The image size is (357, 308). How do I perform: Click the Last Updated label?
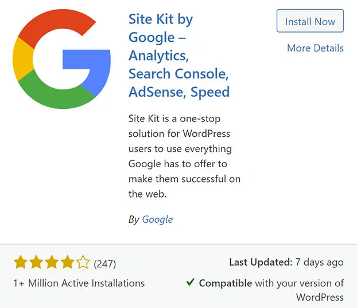point(261,262)
